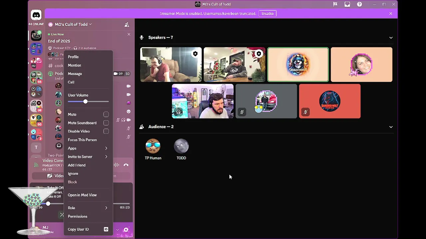
Task: Select the SavageDogVR speaker tile
Action: [x=298, y=64]
